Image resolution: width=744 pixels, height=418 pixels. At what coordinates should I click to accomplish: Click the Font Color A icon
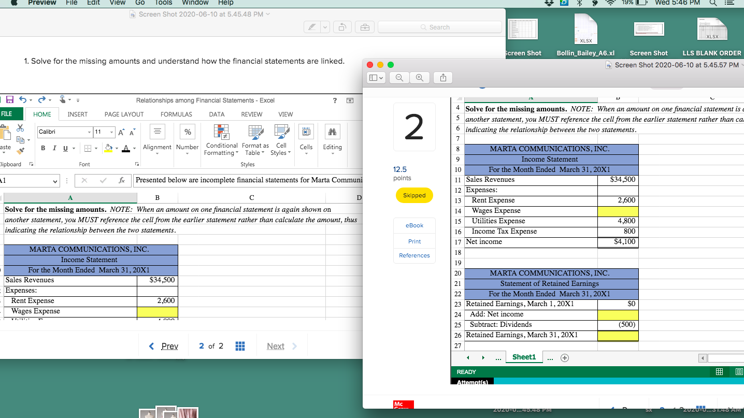pyautogui.click(x=126, y=148)
